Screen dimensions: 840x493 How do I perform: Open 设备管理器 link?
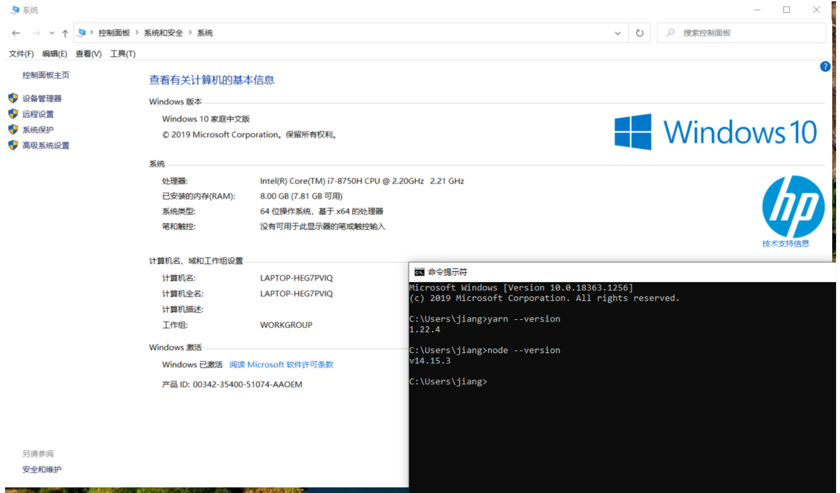pos(42,98)
